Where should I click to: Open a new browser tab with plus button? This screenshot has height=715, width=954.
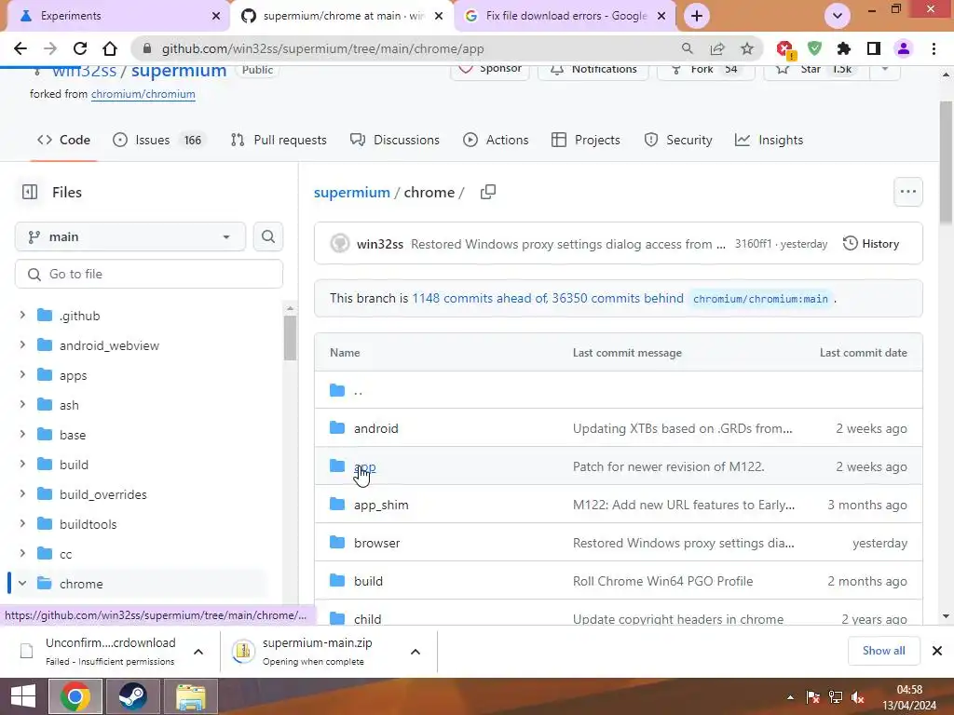(x=697, y=16)
